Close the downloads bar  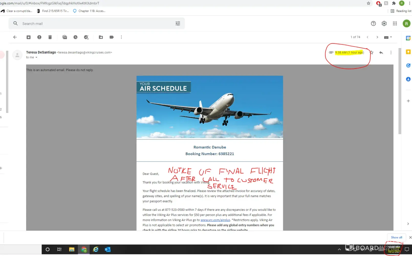click(410, 237)
